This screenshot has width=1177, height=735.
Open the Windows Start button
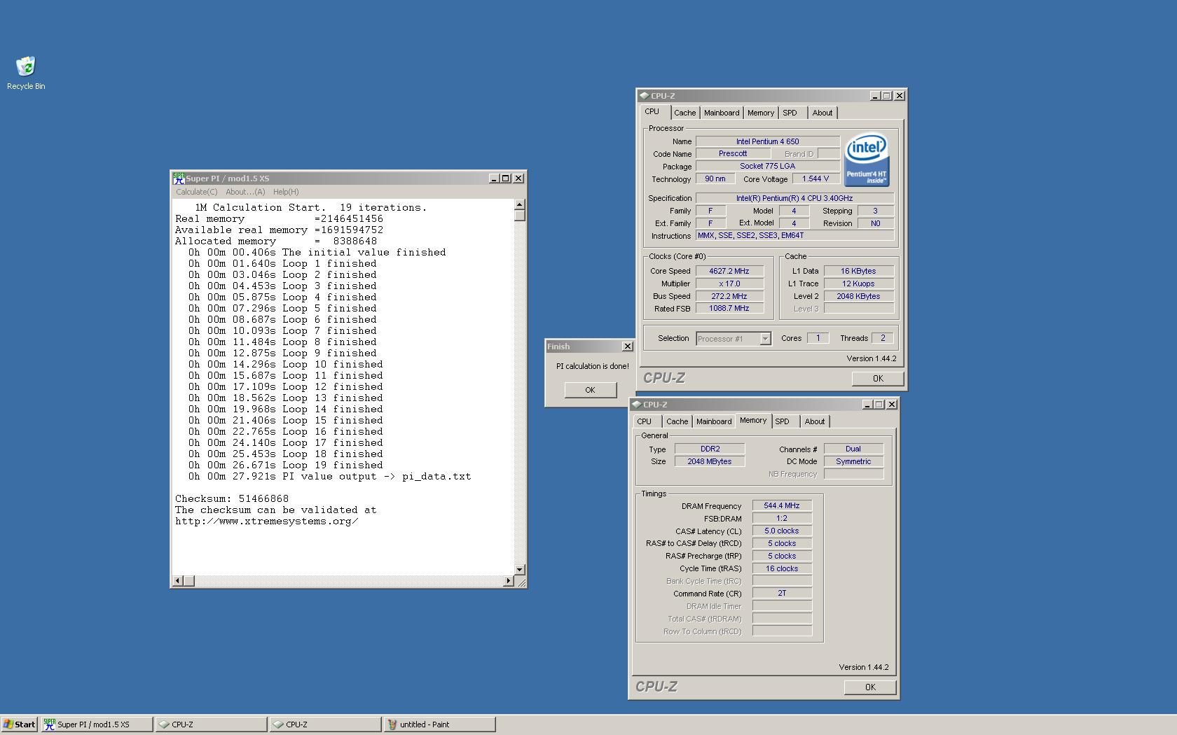[x=19, y=724]
